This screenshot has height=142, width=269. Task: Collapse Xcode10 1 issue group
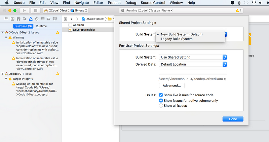[x=2, y=74]
